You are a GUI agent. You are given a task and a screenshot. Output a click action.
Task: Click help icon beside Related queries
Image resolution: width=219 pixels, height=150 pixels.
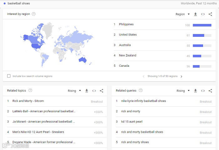tap(140, 91)
